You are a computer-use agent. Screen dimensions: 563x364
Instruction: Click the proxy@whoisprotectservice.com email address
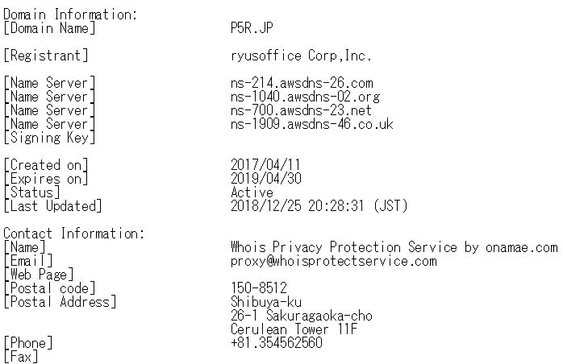point(333,261)
